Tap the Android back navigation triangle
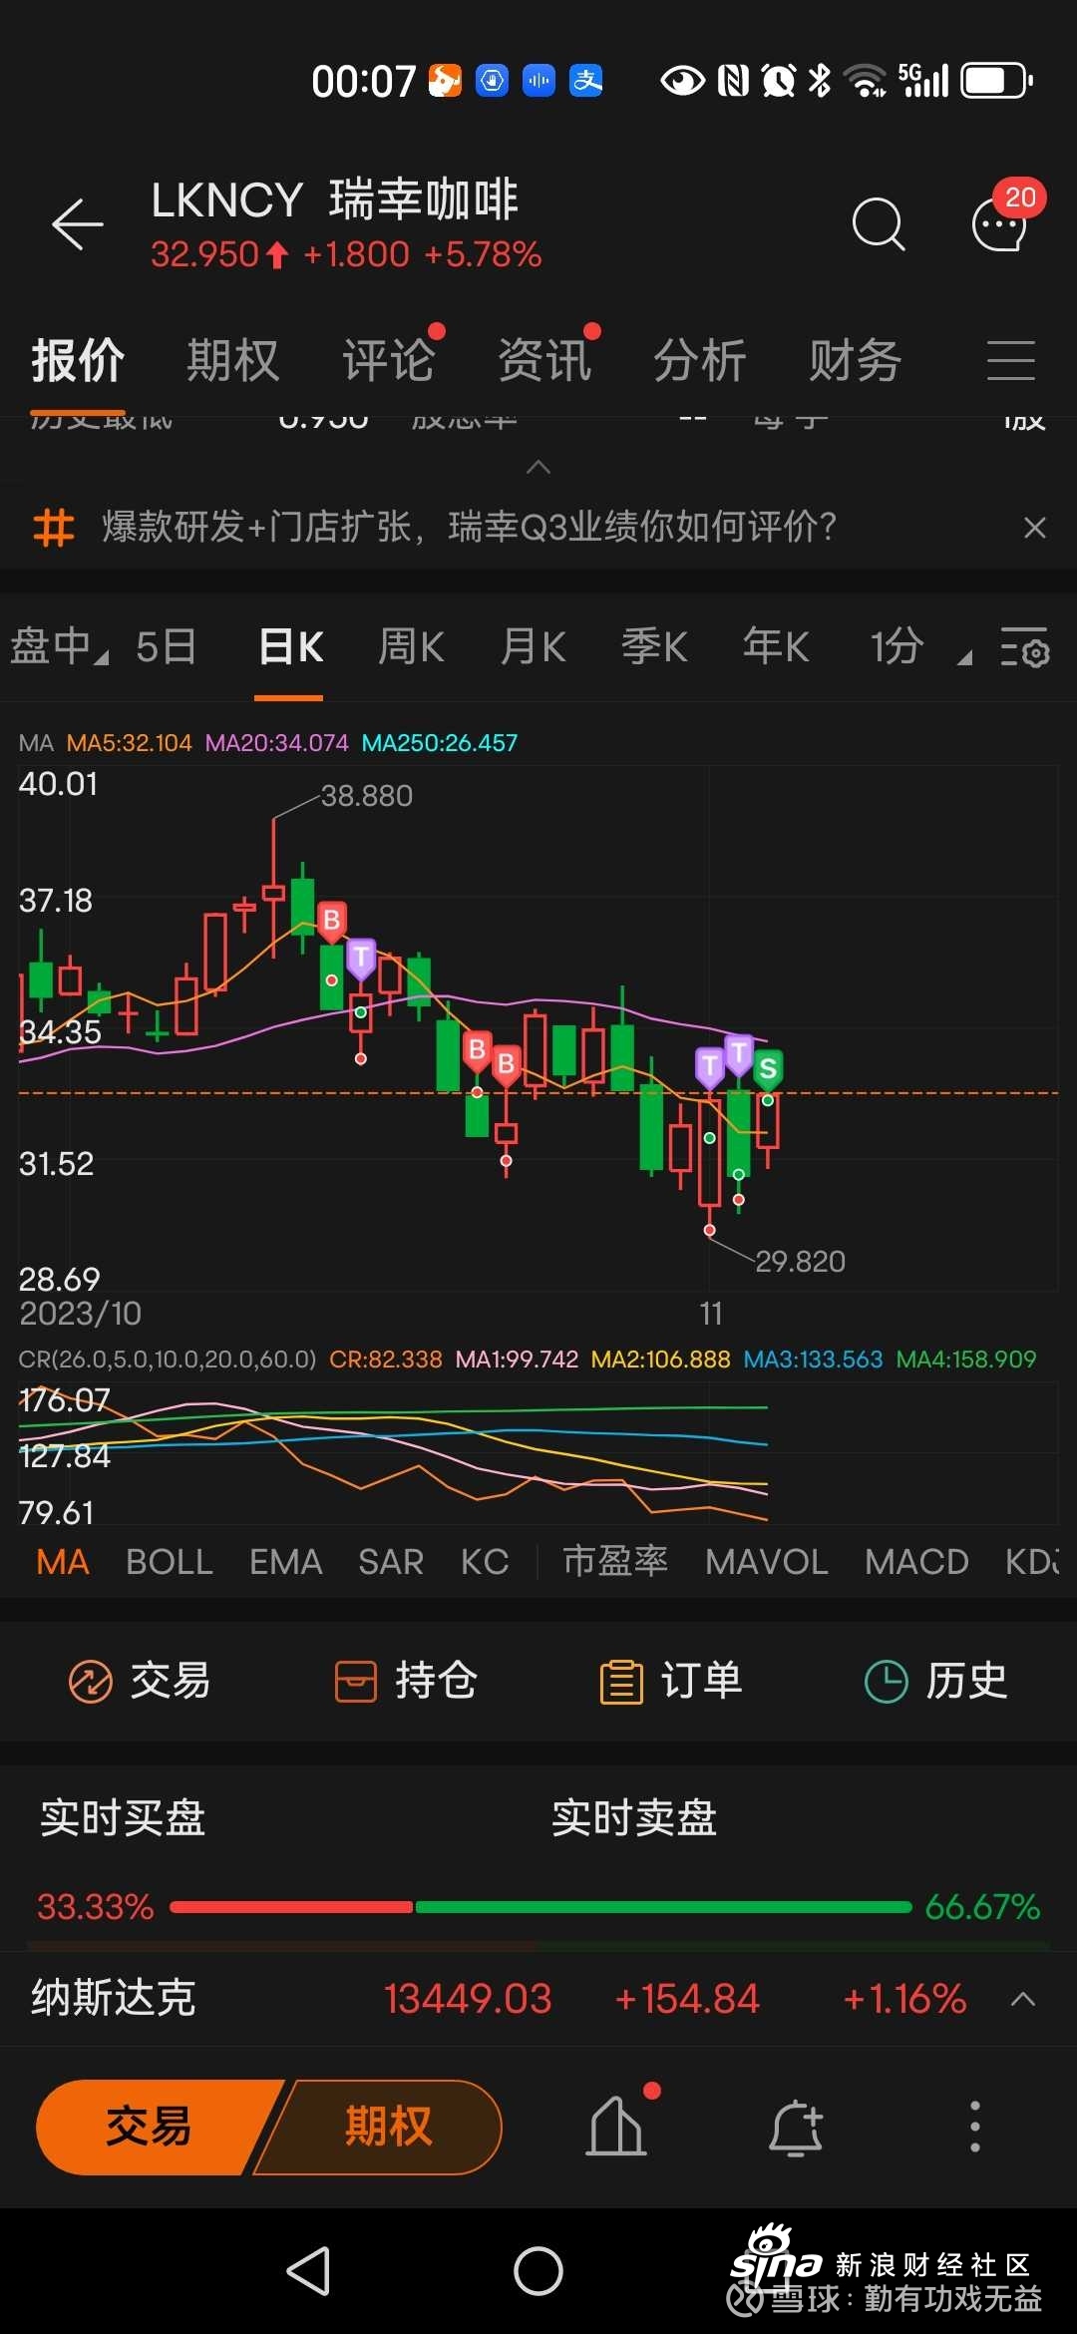The image size is (1077, 2334). 308,2271
